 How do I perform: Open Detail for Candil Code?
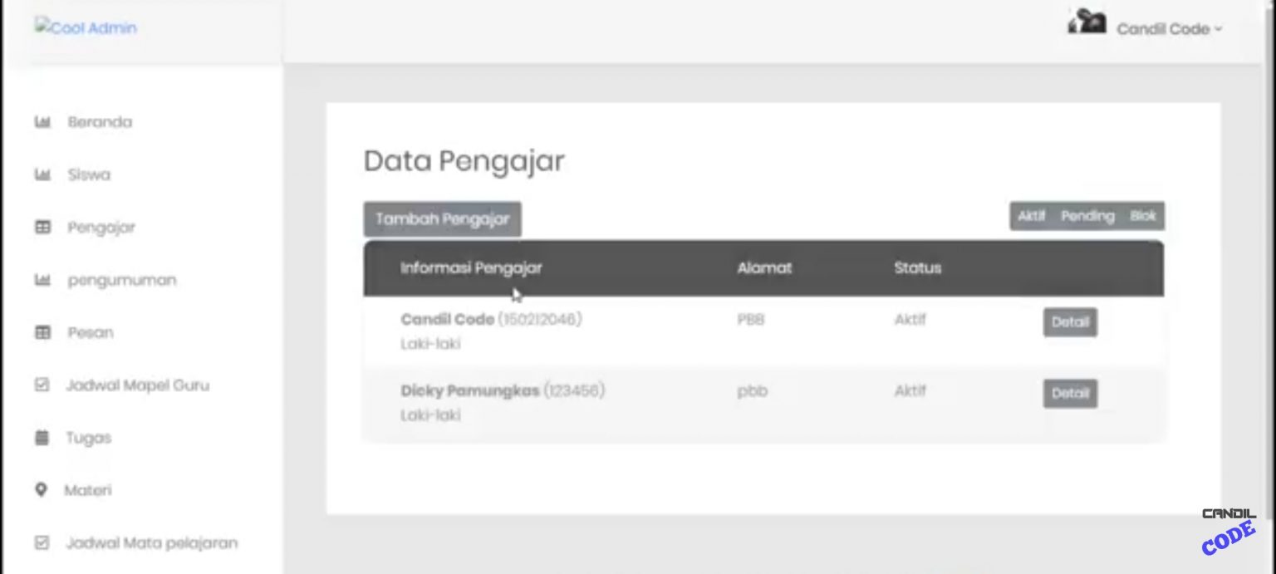(x=1069, y=322)
